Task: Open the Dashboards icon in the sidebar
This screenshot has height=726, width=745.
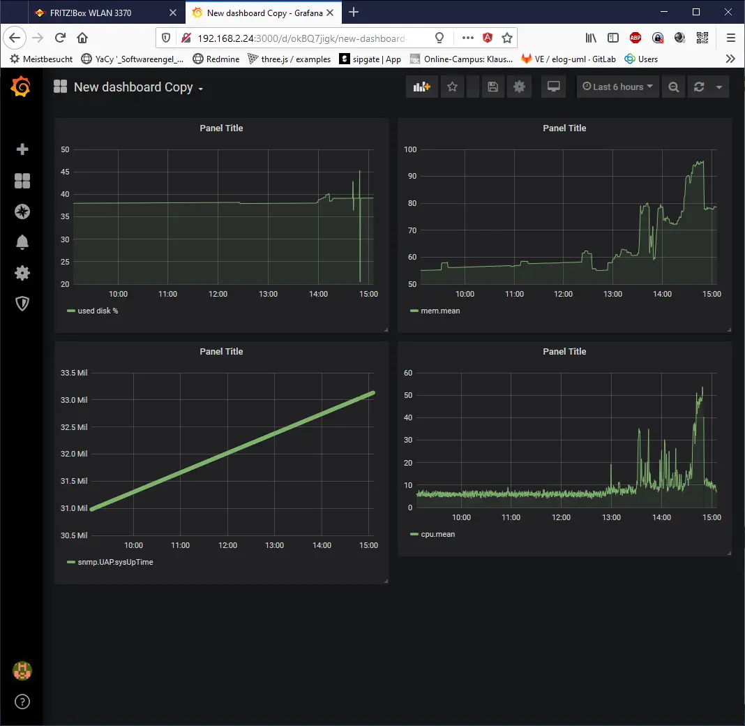Action: click(22, 180)
